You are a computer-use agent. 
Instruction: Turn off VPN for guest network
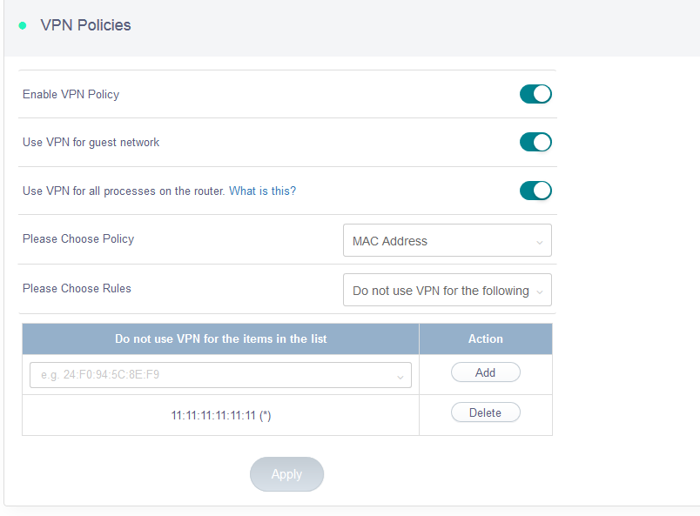(x=535, y=142)
